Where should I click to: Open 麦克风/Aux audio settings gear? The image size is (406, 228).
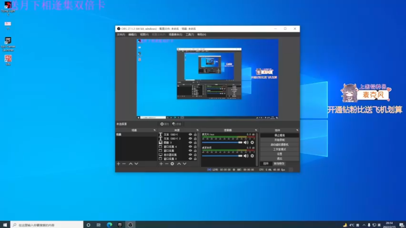(252, 142)
